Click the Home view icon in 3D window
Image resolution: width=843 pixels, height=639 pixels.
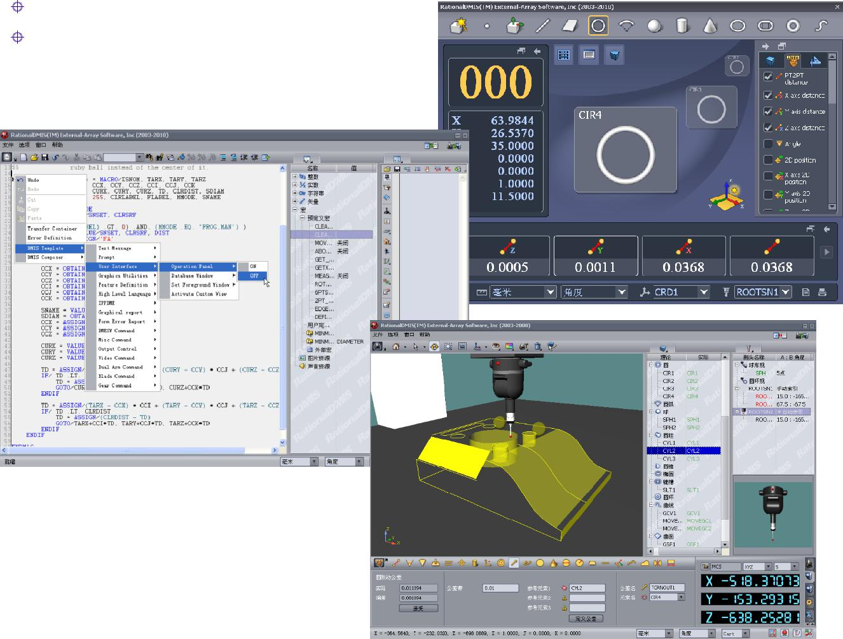[395, 346]
